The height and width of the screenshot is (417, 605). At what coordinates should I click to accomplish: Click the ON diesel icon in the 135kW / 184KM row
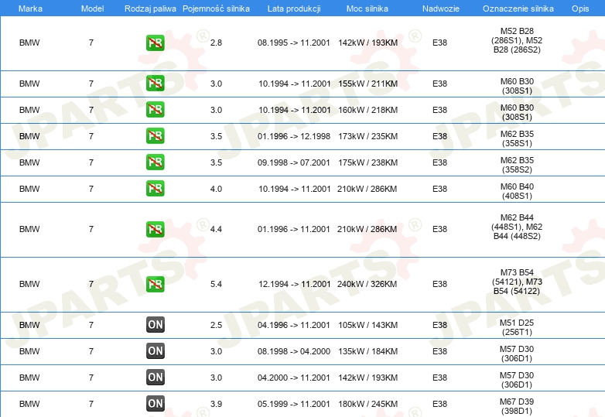click(155, 351)
